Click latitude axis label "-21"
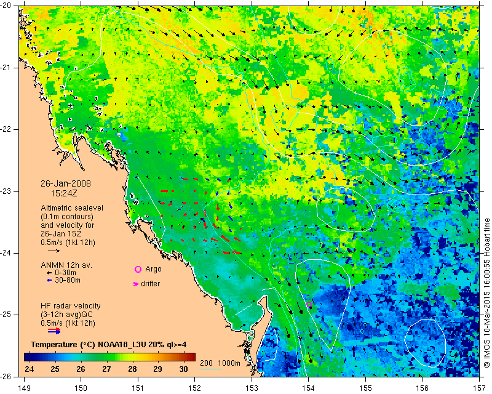 pos(6,68)
